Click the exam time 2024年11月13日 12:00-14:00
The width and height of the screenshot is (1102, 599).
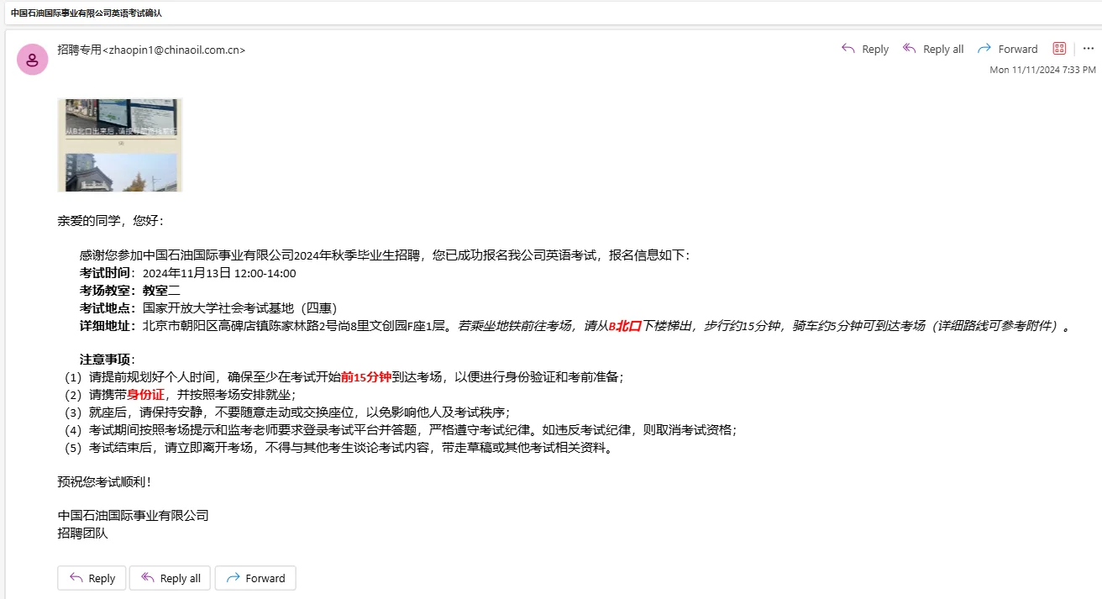(x=219, y=273)
